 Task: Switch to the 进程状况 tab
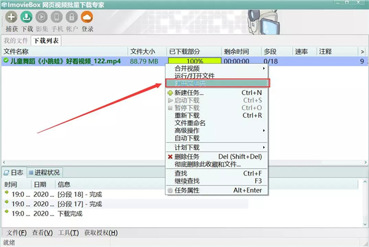pyautogui.click(x=47, y=172)
